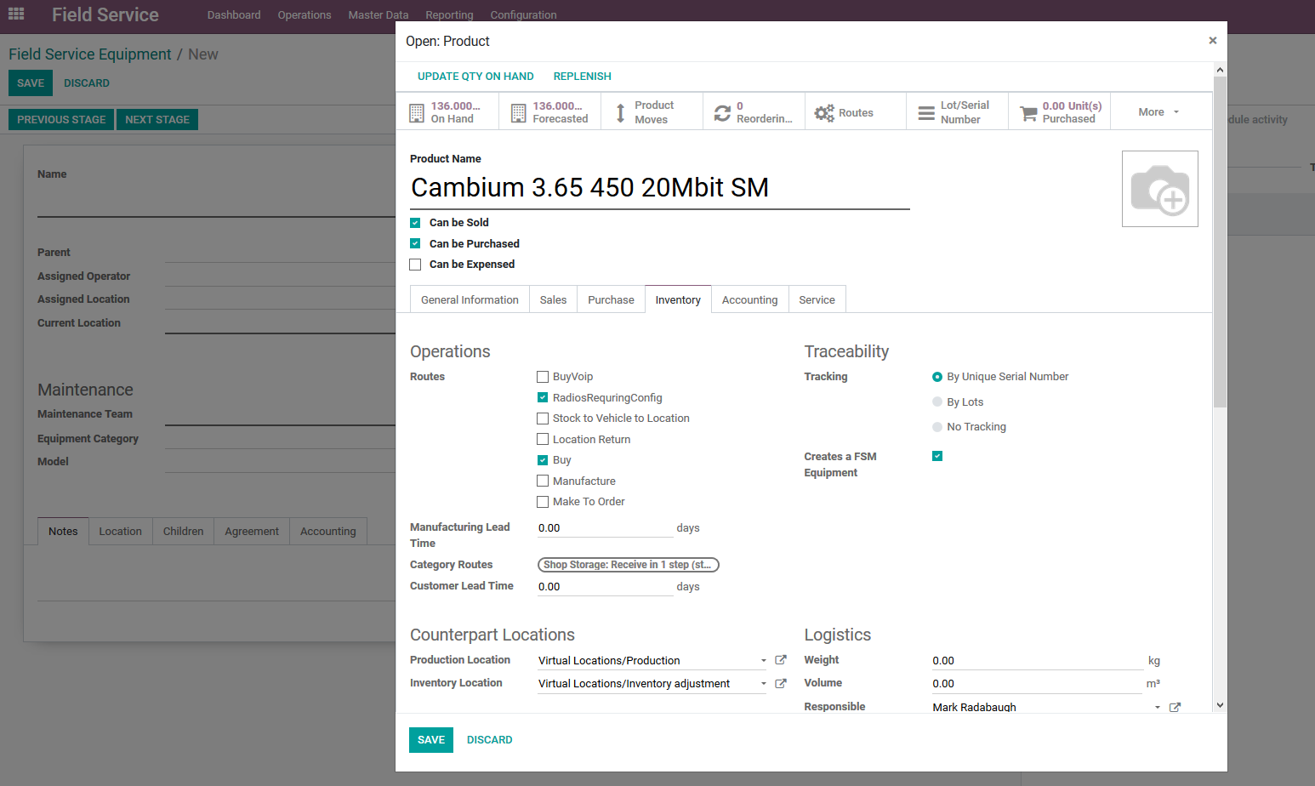
Task: Click the Lot/Serial Number list icon
Action: point(926,111)
